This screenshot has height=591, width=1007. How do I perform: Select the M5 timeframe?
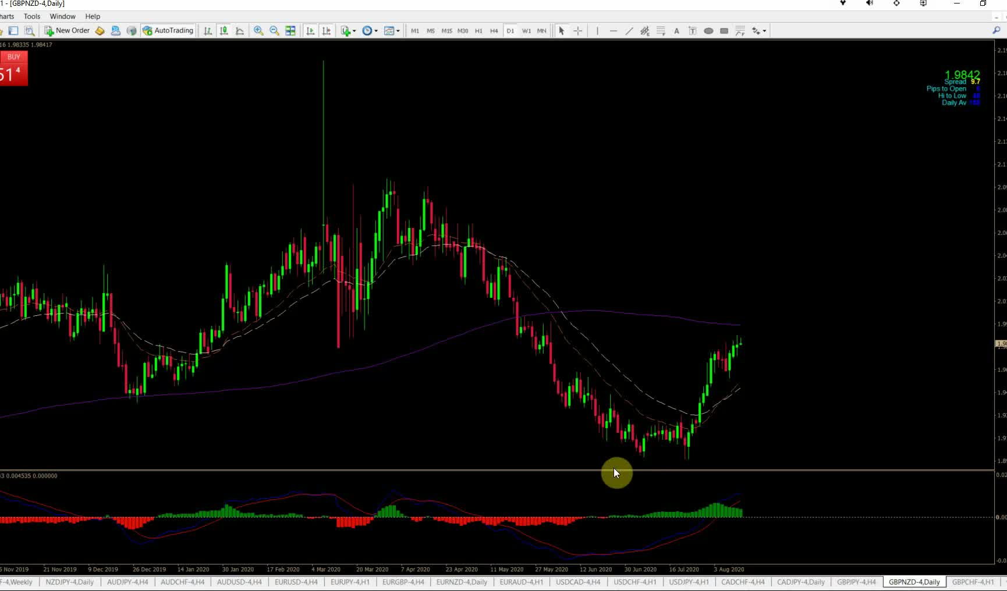pyautogui.click(x=431, y=31)
